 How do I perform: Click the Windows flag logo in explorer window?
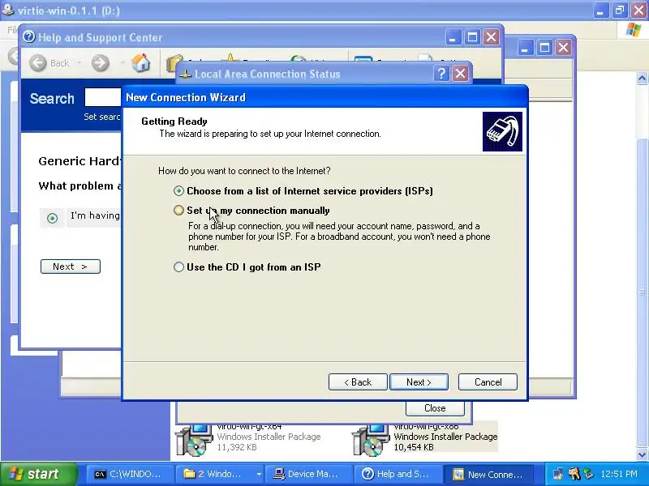(634, 30)
